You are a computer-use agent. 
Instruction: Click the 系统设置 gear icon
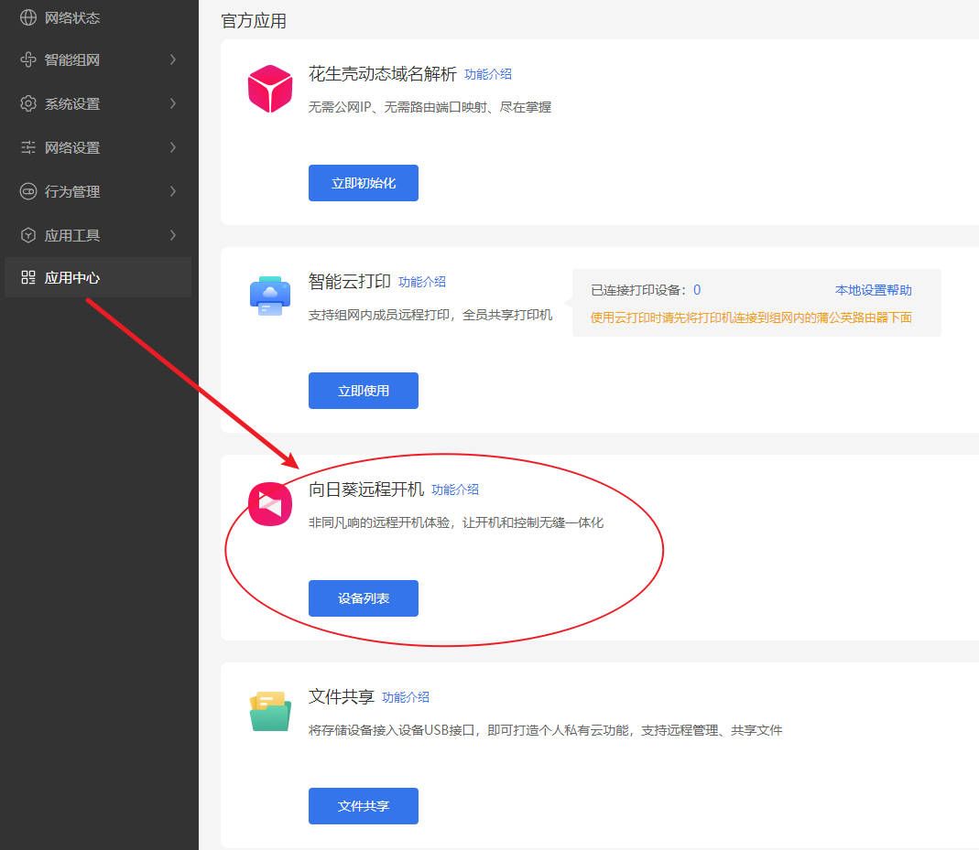click(x=28, y=103)
